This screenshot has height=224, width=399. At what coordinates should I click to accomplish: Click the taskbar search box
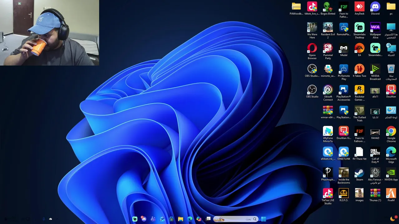(236, 219)
